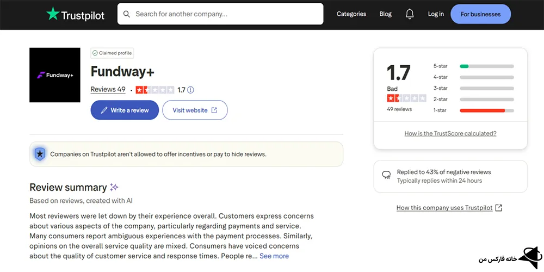Click the Trustpilot star logo

click(53, 14)
